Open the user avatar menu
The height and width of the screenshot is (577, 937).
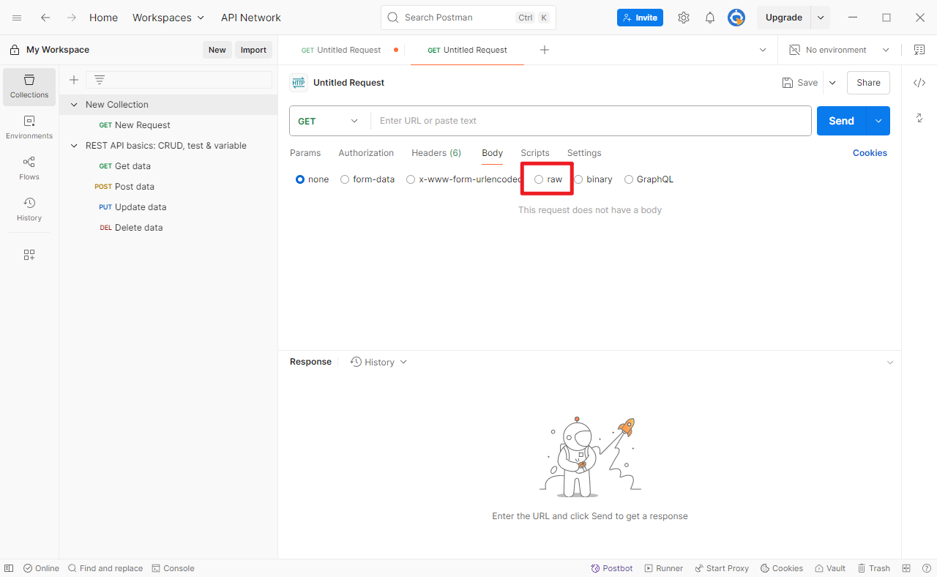pos(736,18)
